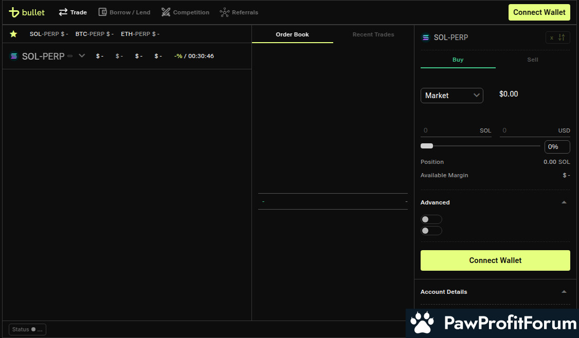This screenshot has height=338, width=579.
Task: Click the yellow favorites star icon
Action: click(13, 34)
